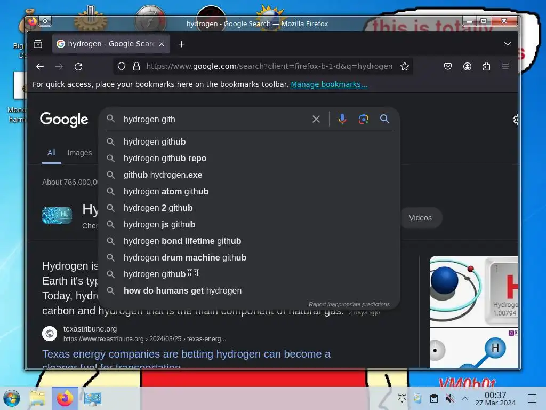Clear the search query with the X
Viewport: 546px width, 410px height.
click(x=316, y=119)
